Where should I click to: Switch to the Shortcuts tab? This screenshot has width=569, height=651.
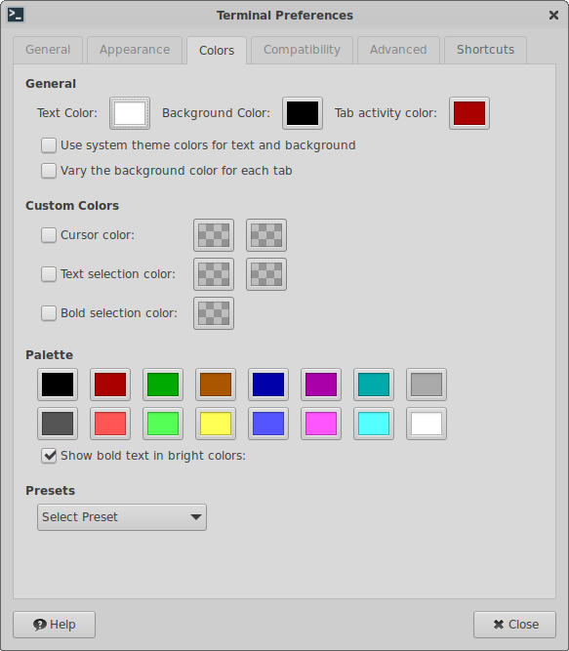485,50
